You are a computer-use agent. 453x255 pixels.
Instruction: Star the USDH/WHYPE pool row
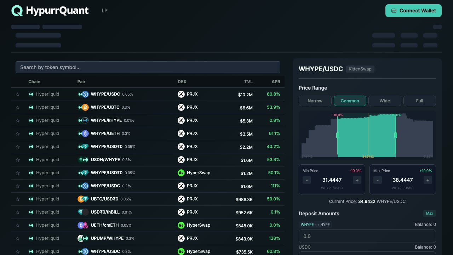coord(18,160)
